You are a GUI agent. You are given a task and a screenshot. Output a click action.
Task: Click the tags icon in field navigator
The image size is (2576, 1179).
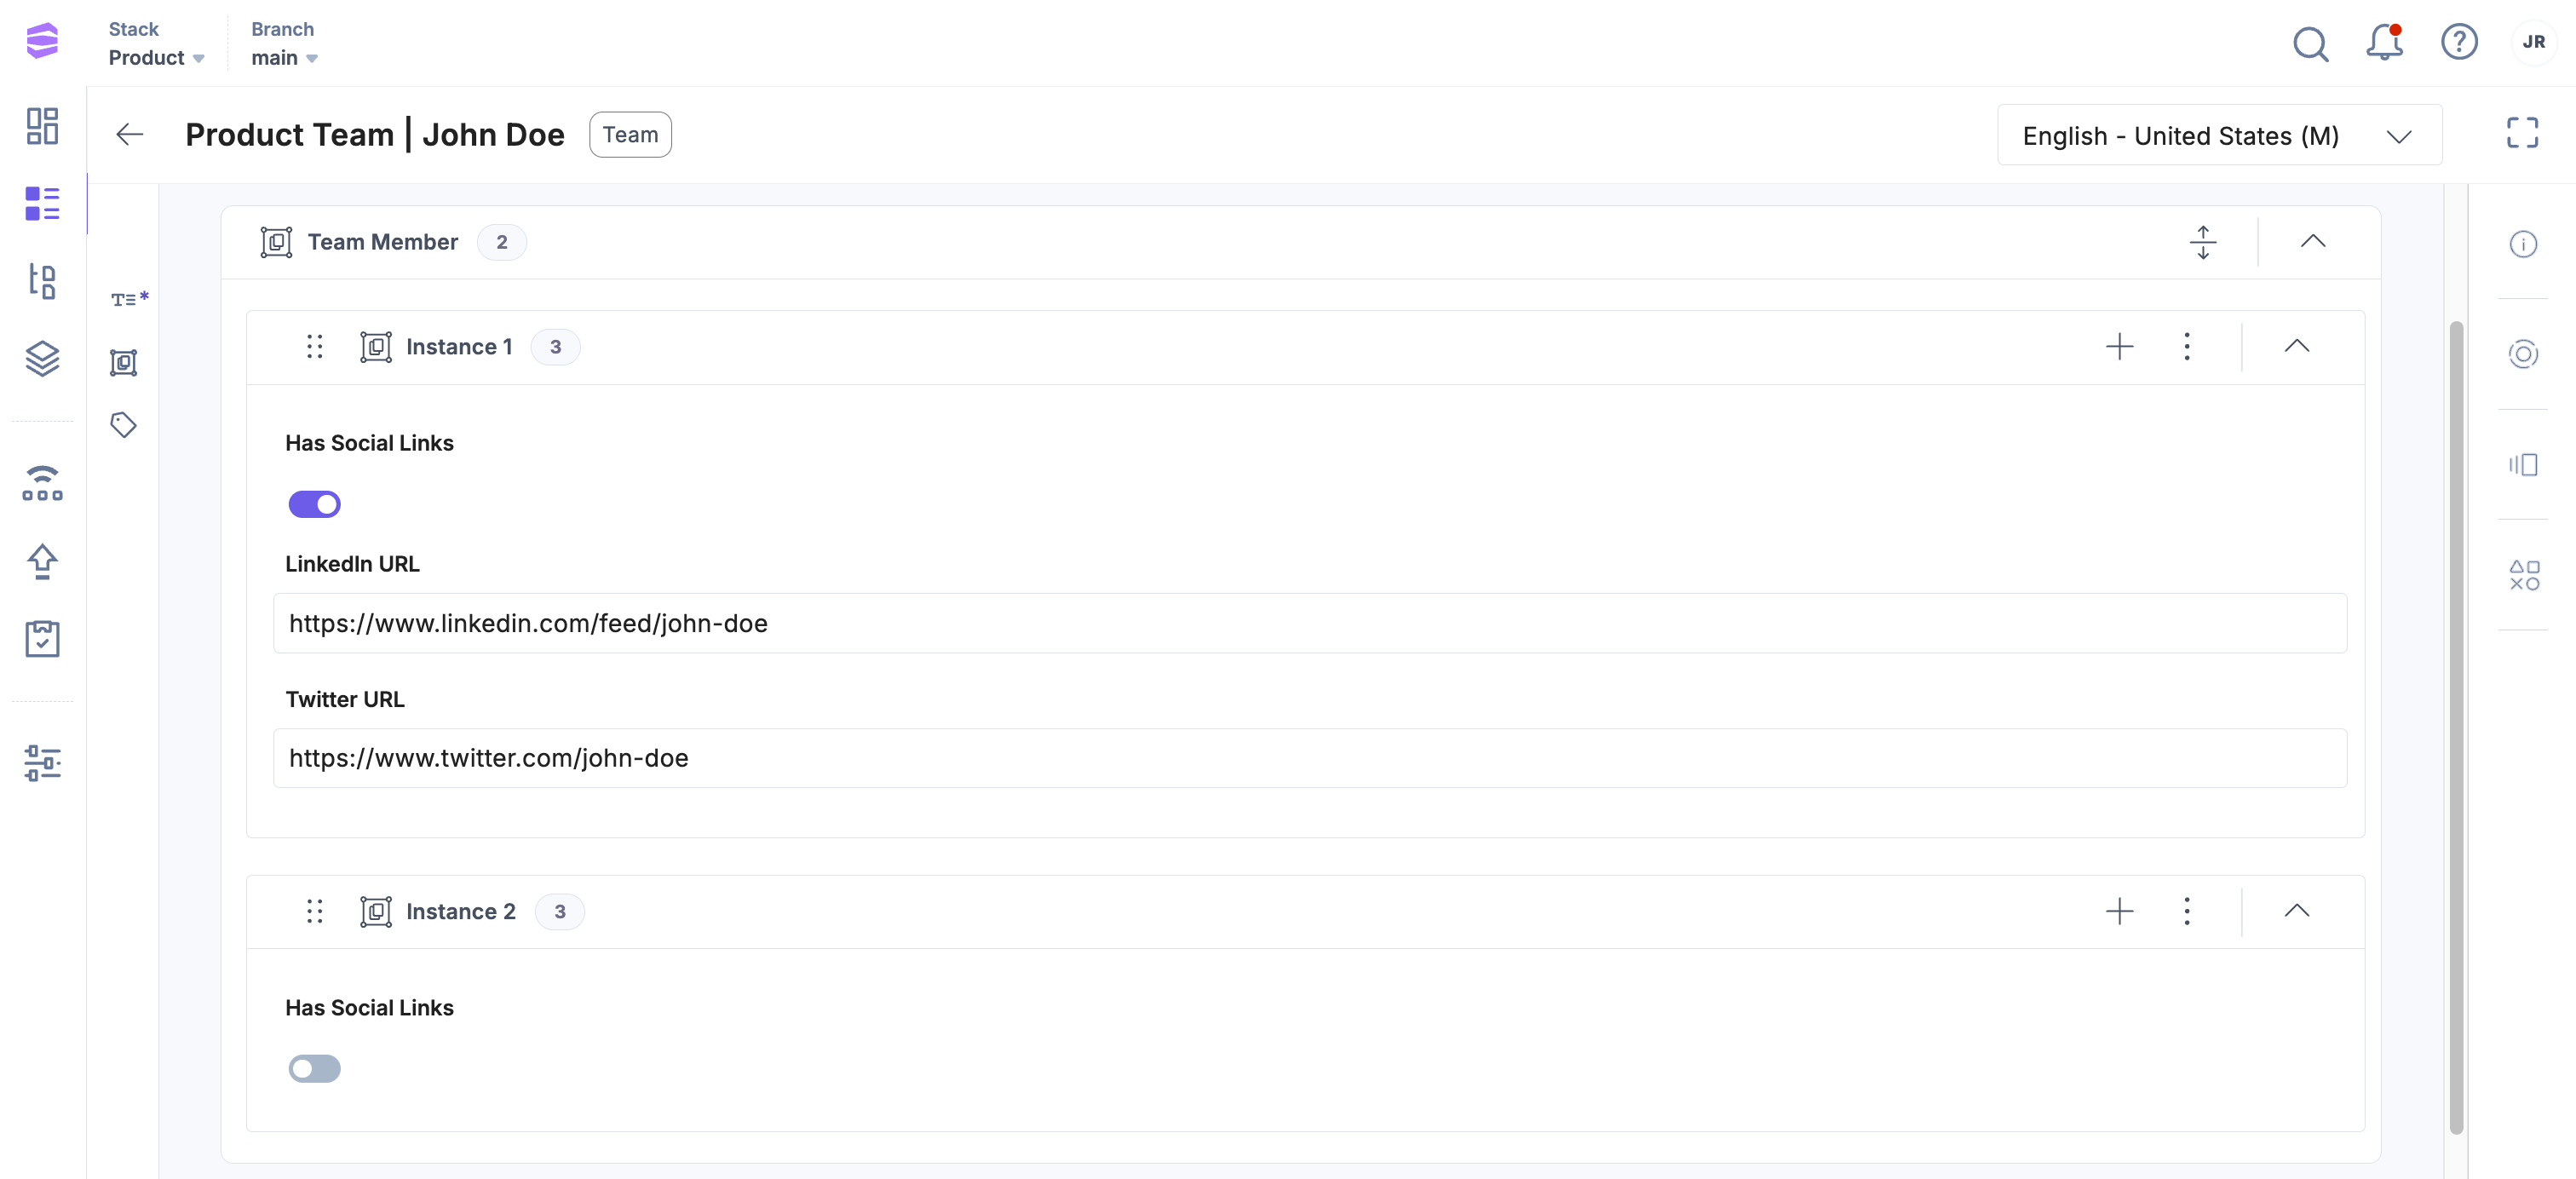click(x=123, y=425)
